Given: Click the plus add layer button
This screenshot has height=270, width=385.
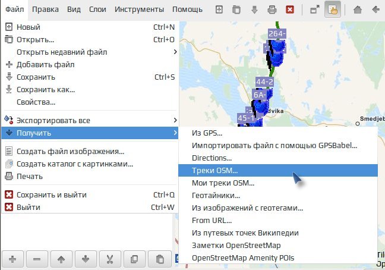Looking at the screenshot, I should coord(12,259).
